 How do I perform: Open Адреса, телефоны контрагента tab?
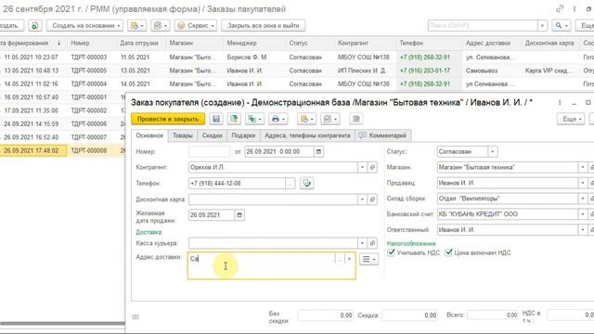pos(307,135)
